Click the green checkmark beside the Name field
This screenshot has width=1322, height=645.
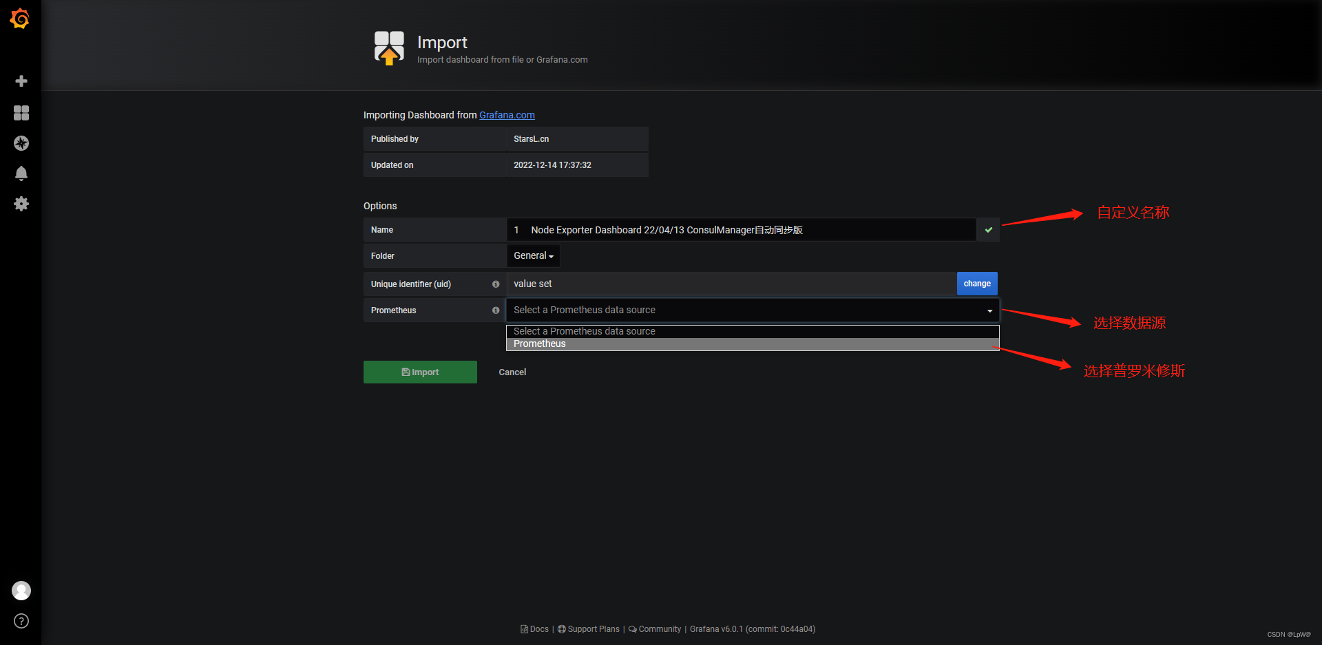pyautogui.click(x=988, y=230)
